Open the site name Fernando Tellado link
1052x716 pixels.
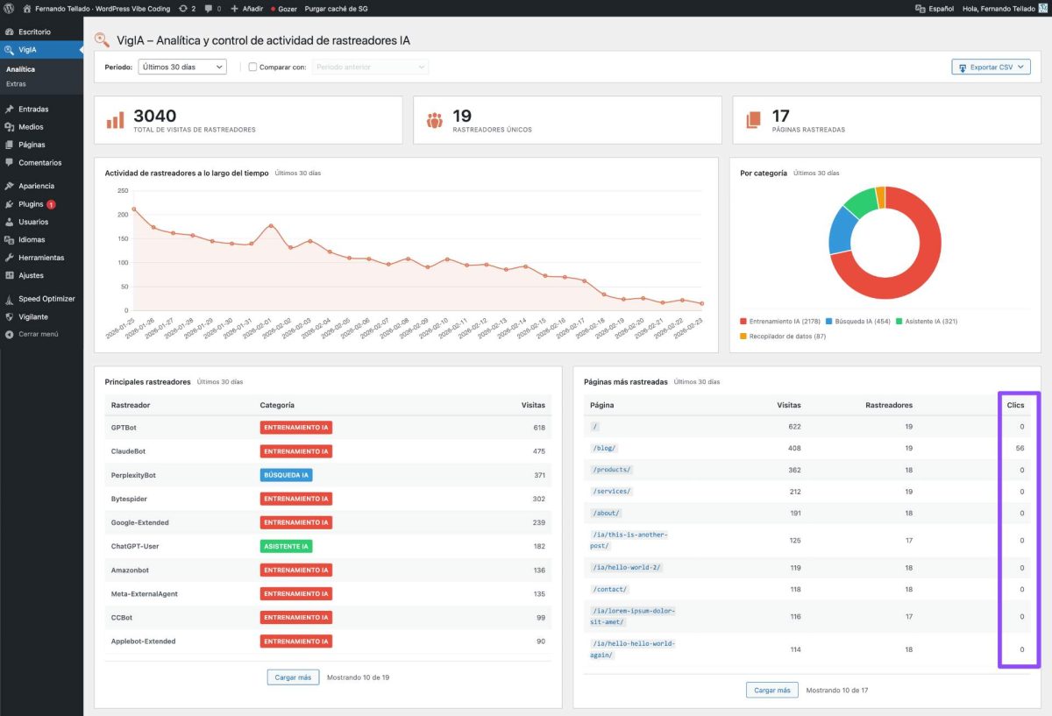[x=101, y=7]
